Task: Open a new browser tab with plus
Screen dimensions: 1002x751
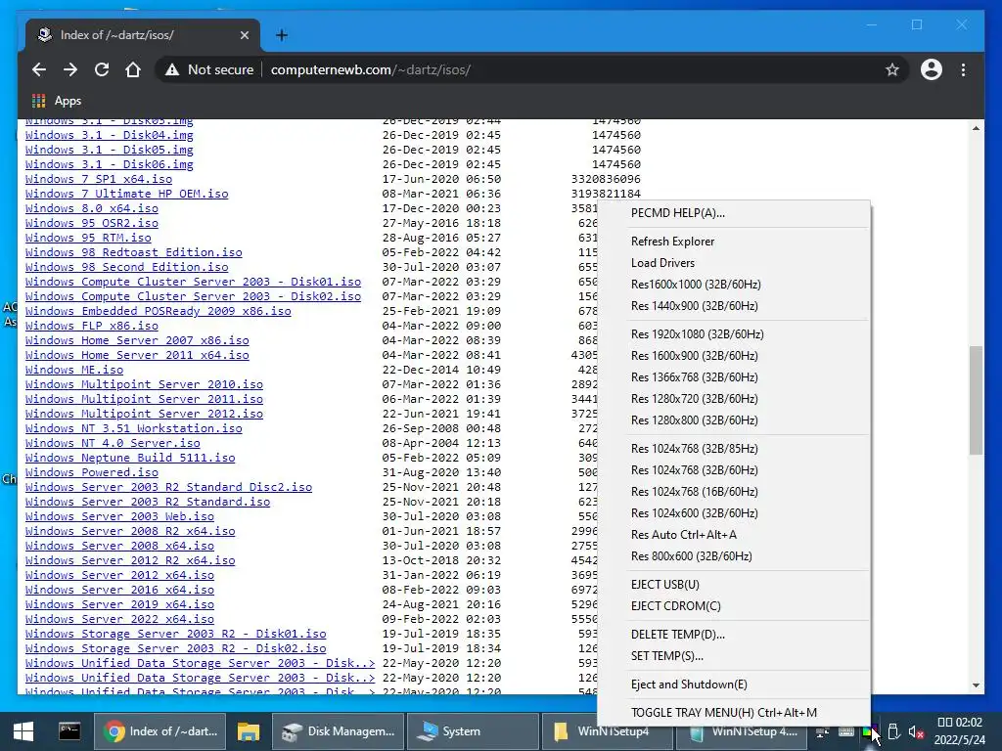Action: click(x=281, y=35)
